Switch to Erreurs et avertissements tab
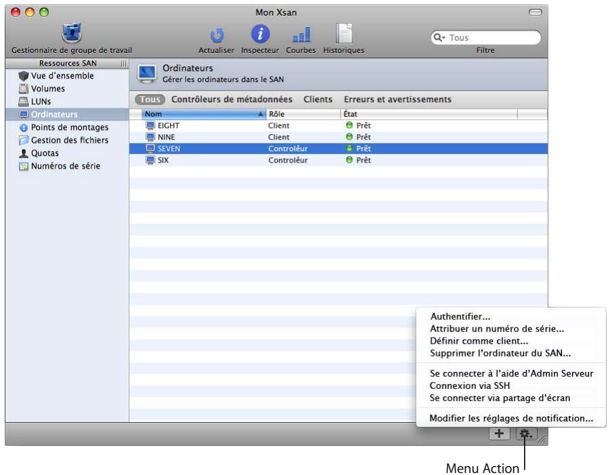This screenshot has width=608, height=475. [397, 100]
